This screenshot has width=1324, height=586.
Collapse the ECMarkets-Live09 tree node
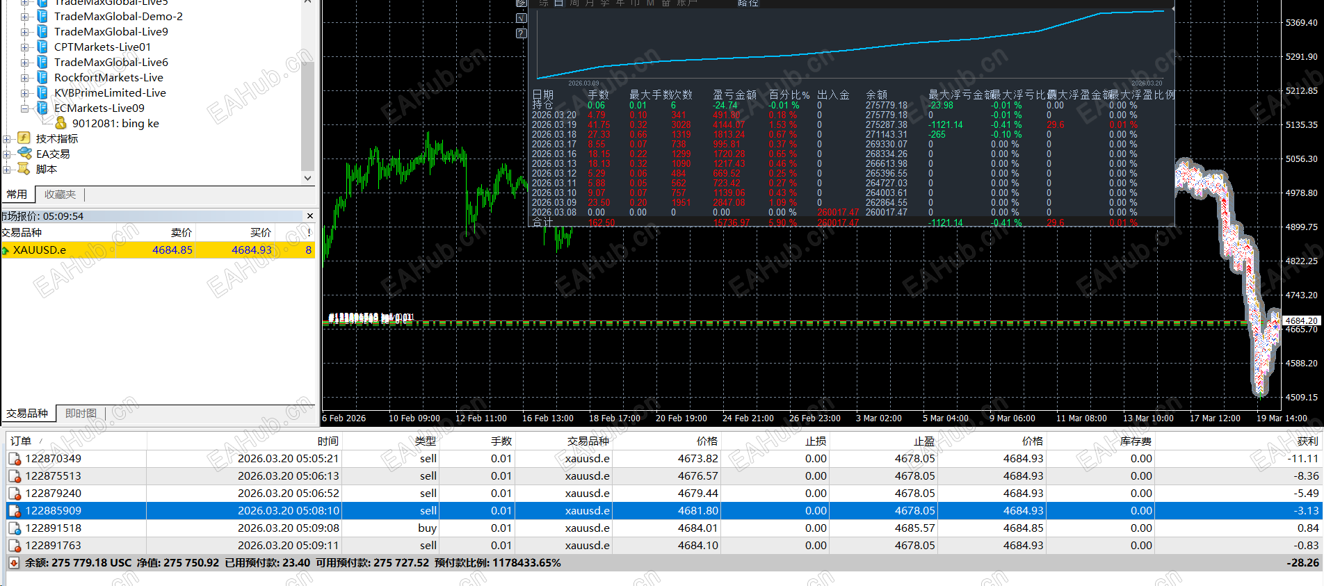point(24,108)
